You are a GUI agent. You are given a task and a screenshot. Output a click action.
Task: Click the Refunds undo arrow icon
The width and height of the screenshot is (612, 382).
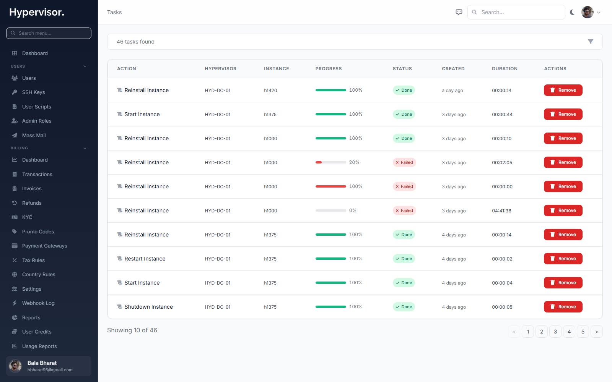pos(15,203)
